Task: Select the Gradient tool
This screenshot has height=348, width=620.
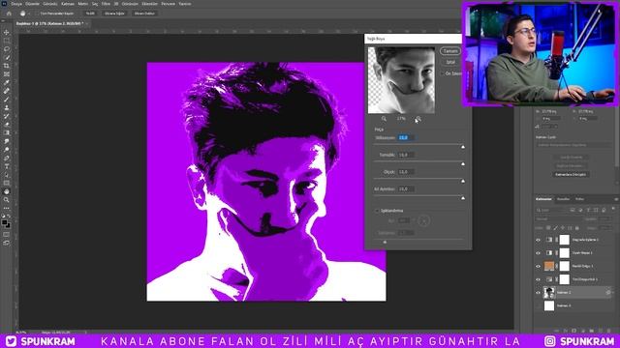Action: (x=7, y=133)
